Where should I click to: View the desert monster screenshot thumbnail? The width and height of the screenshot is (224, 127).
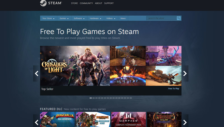coord(164,76)
